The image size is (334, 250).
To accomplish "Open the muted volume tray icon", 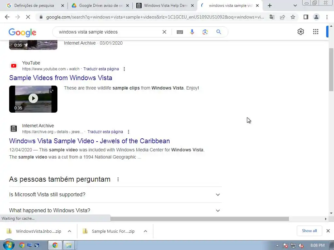I will pyautogui.click(x=301, y=245).
